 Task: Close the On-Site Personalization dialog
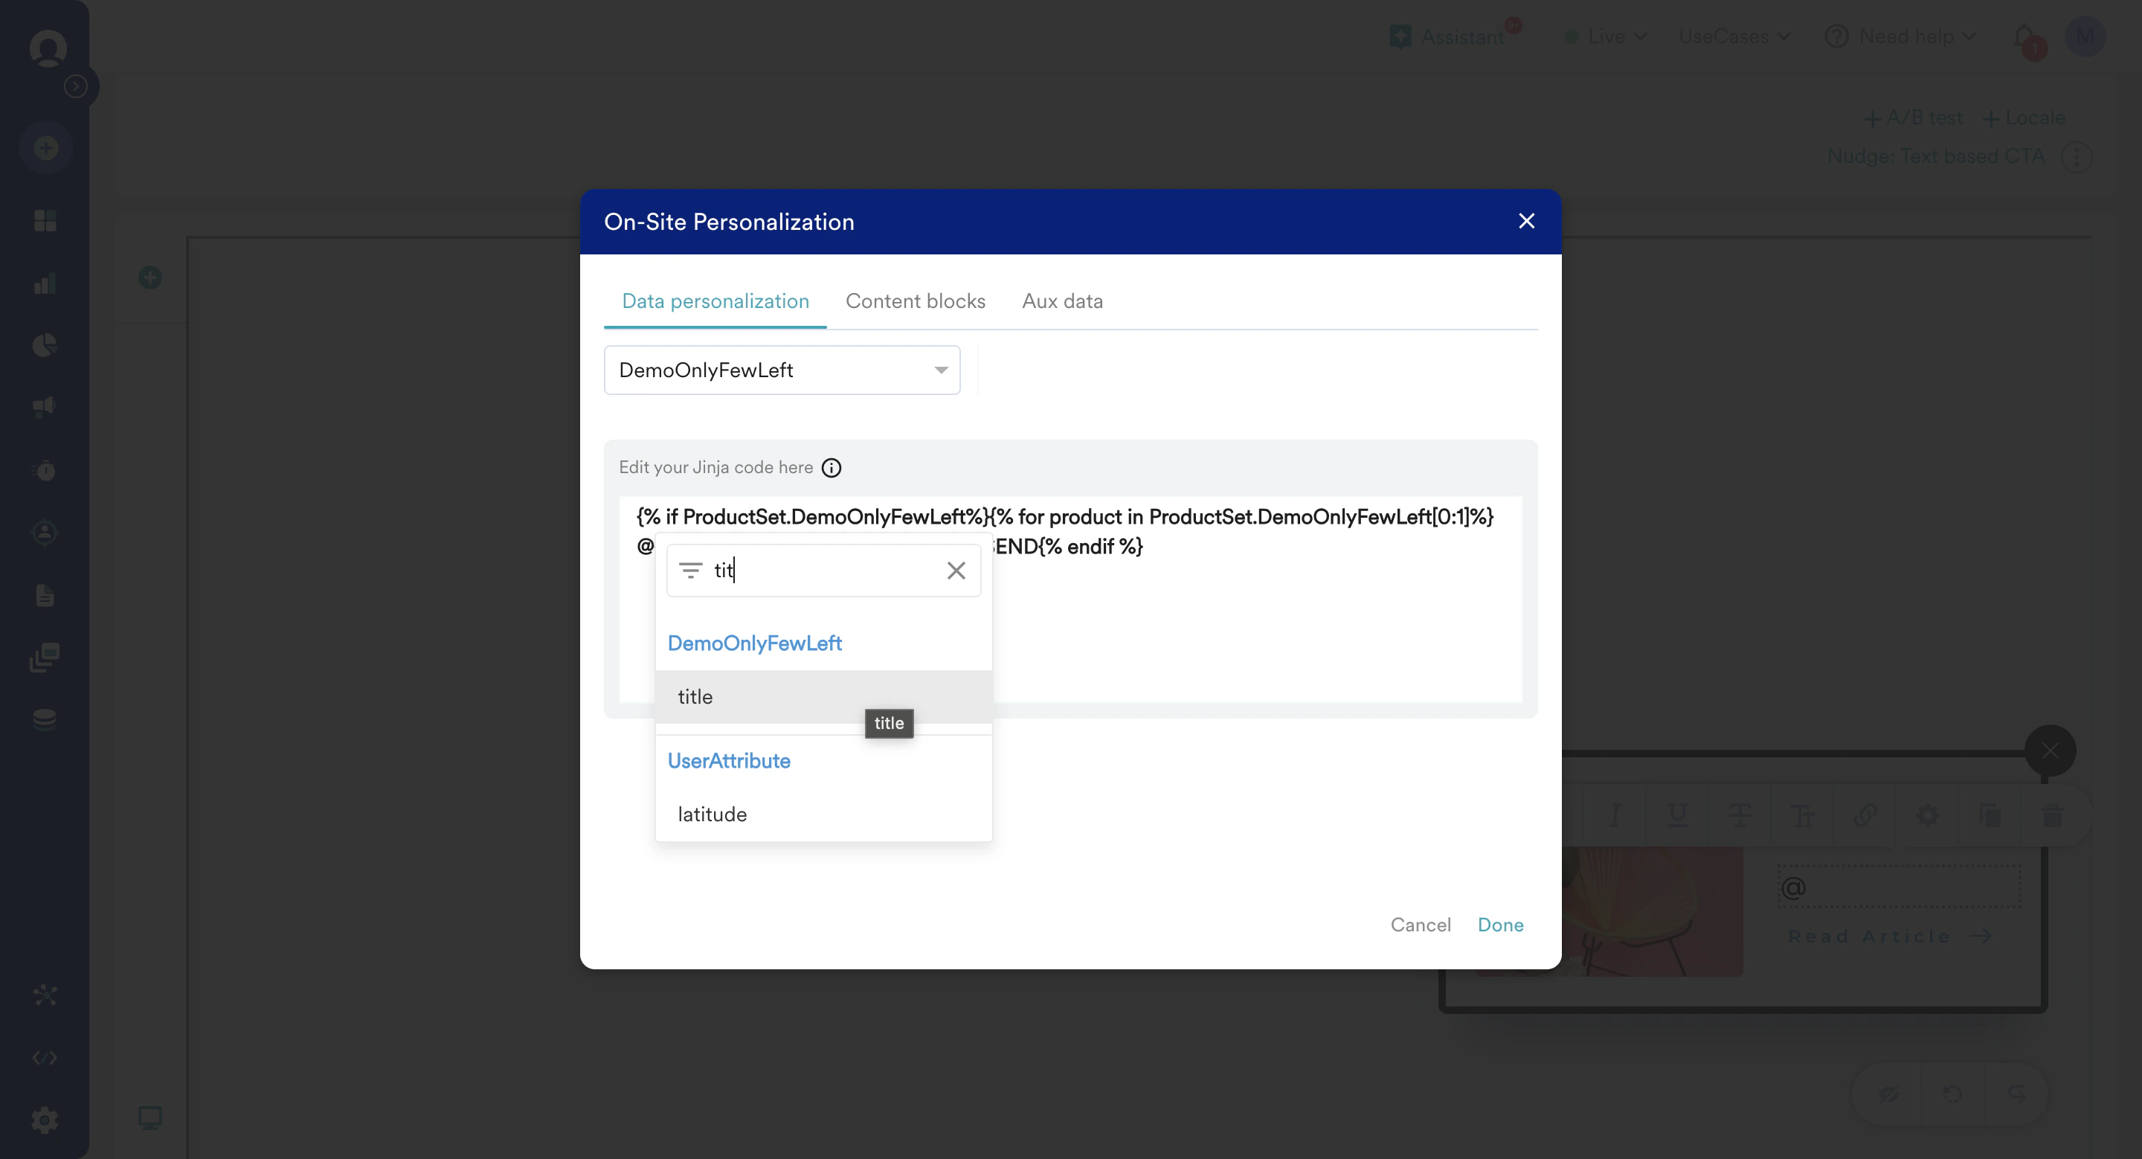(1526, 221)
